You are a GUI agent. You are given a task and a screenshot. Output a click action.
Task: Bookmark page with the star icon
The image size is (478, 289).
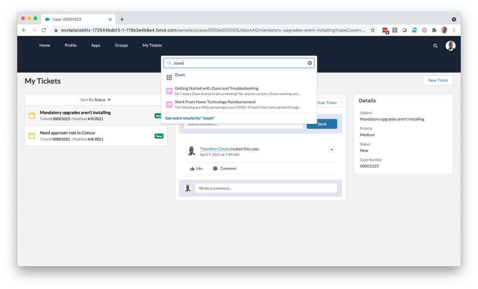[x=373, y=30]
